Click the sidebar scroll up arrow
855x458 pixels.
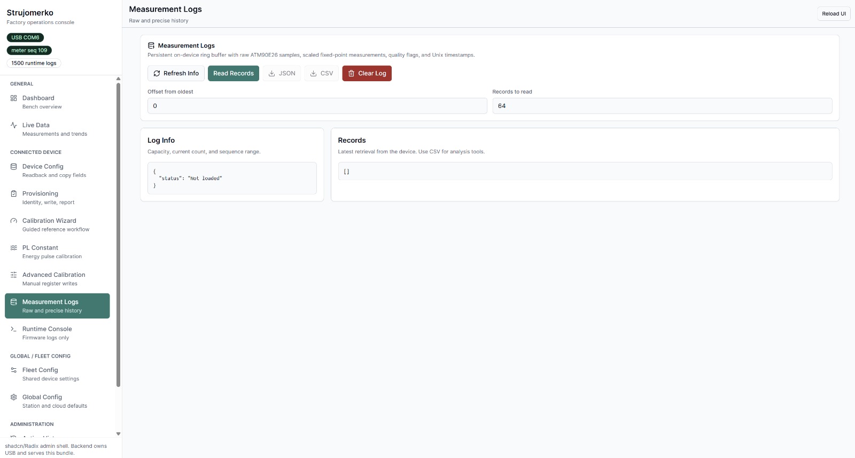pyautogui.click(x=118, y=79)
